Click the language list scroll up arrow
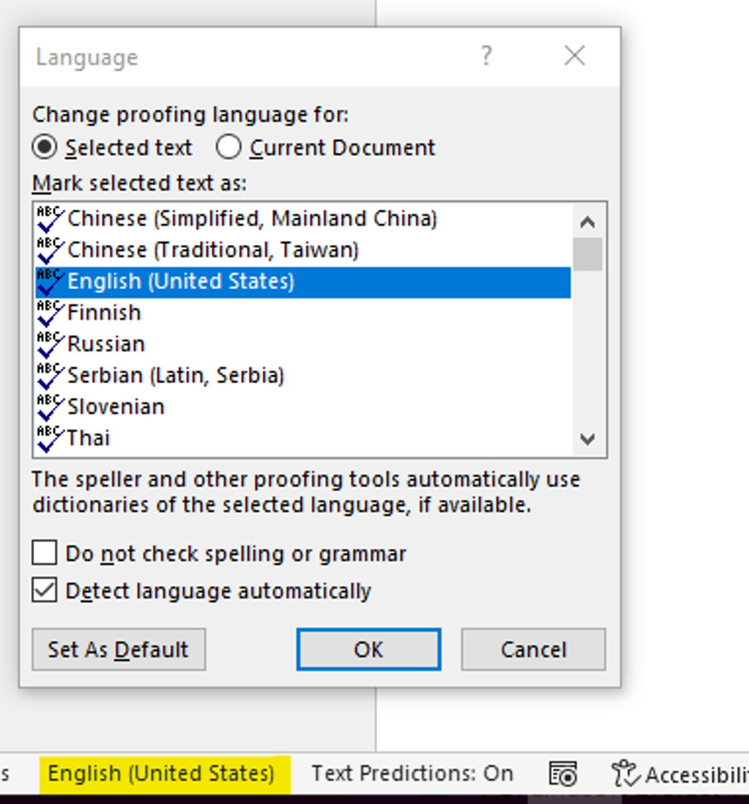749x804 pixels. coord(587,222)
